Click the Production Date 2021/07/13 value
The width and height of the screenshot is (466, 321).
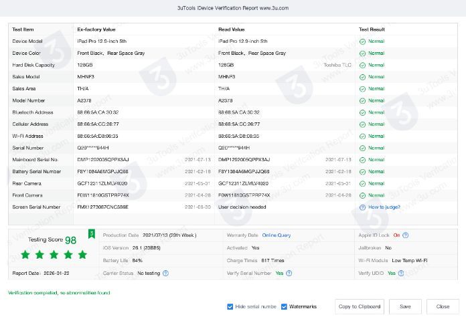tap(169, 235)
